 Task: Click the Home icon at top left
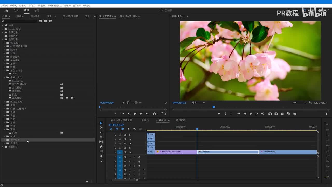pyautogui.click(x=7, y=11)
